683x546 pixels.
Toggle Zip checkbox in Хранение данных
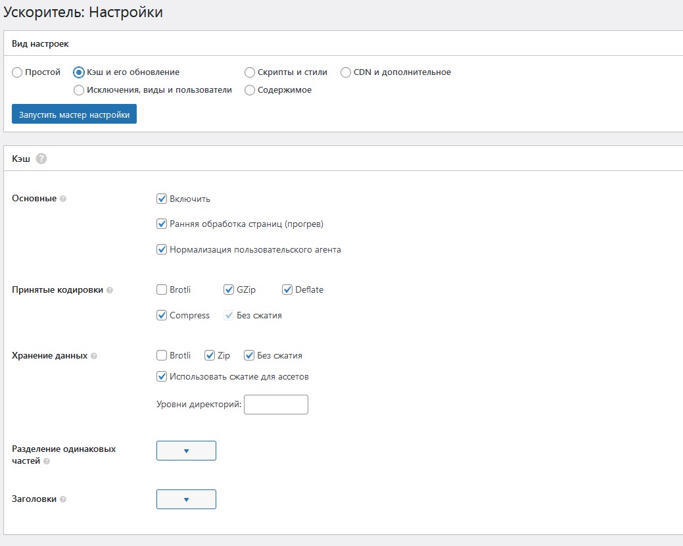[210, 355]
